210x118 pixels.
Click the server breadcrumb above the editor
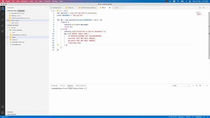53,11
